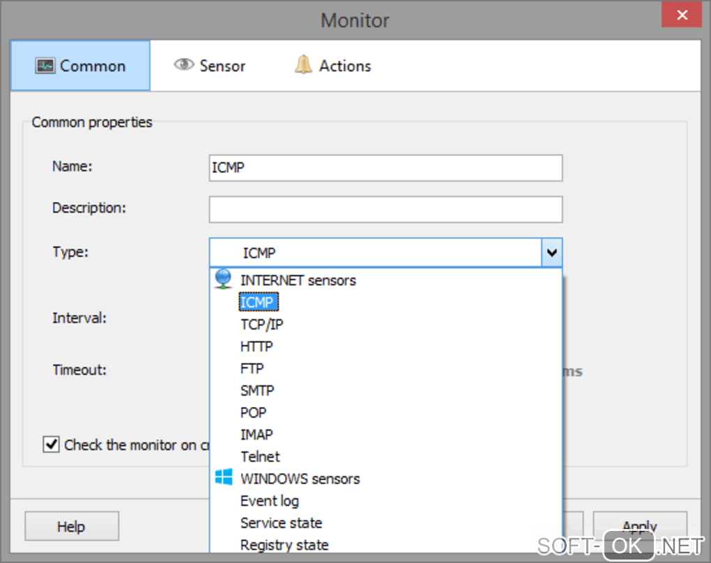Image resolution: width=711 pixels, height=563 pixels.
Task: Choose Telnet from the dropdown list
Action: (x=260, y=456)
